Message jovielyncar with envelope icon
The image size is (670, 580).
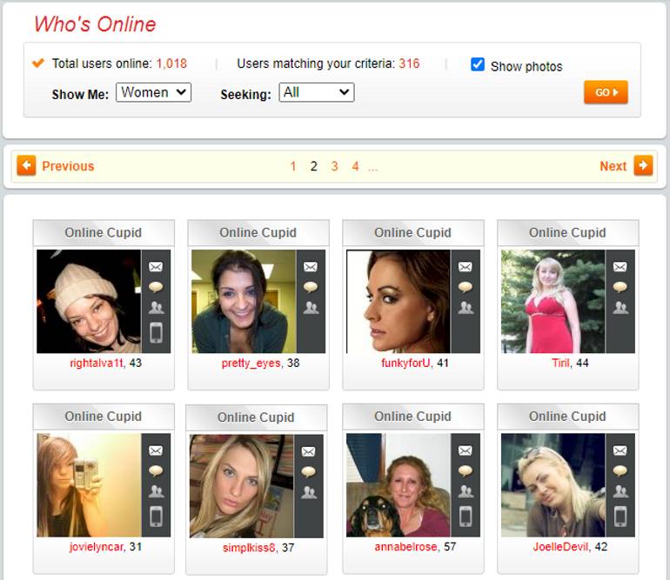tap(156, 450)
